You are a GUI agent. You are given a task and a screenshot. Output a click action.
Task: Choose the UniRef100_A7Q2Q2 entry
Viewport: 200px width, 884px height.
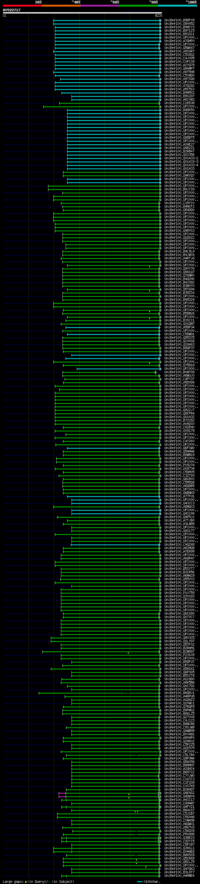point(179,86)
